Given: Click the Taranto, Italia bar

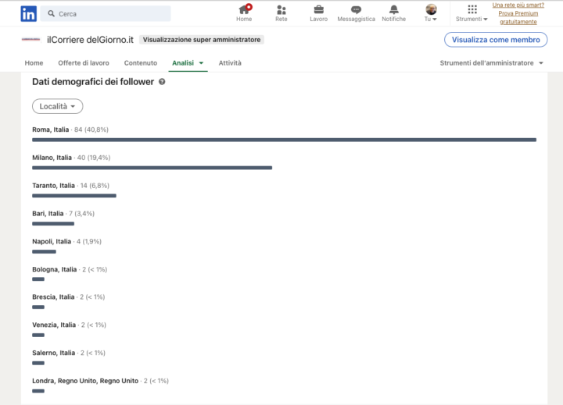Looking at the screenshot, I should 74,196.
